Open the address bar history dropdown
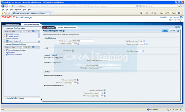The height and width of the screenshot is (112, 185). coord(137,6)
